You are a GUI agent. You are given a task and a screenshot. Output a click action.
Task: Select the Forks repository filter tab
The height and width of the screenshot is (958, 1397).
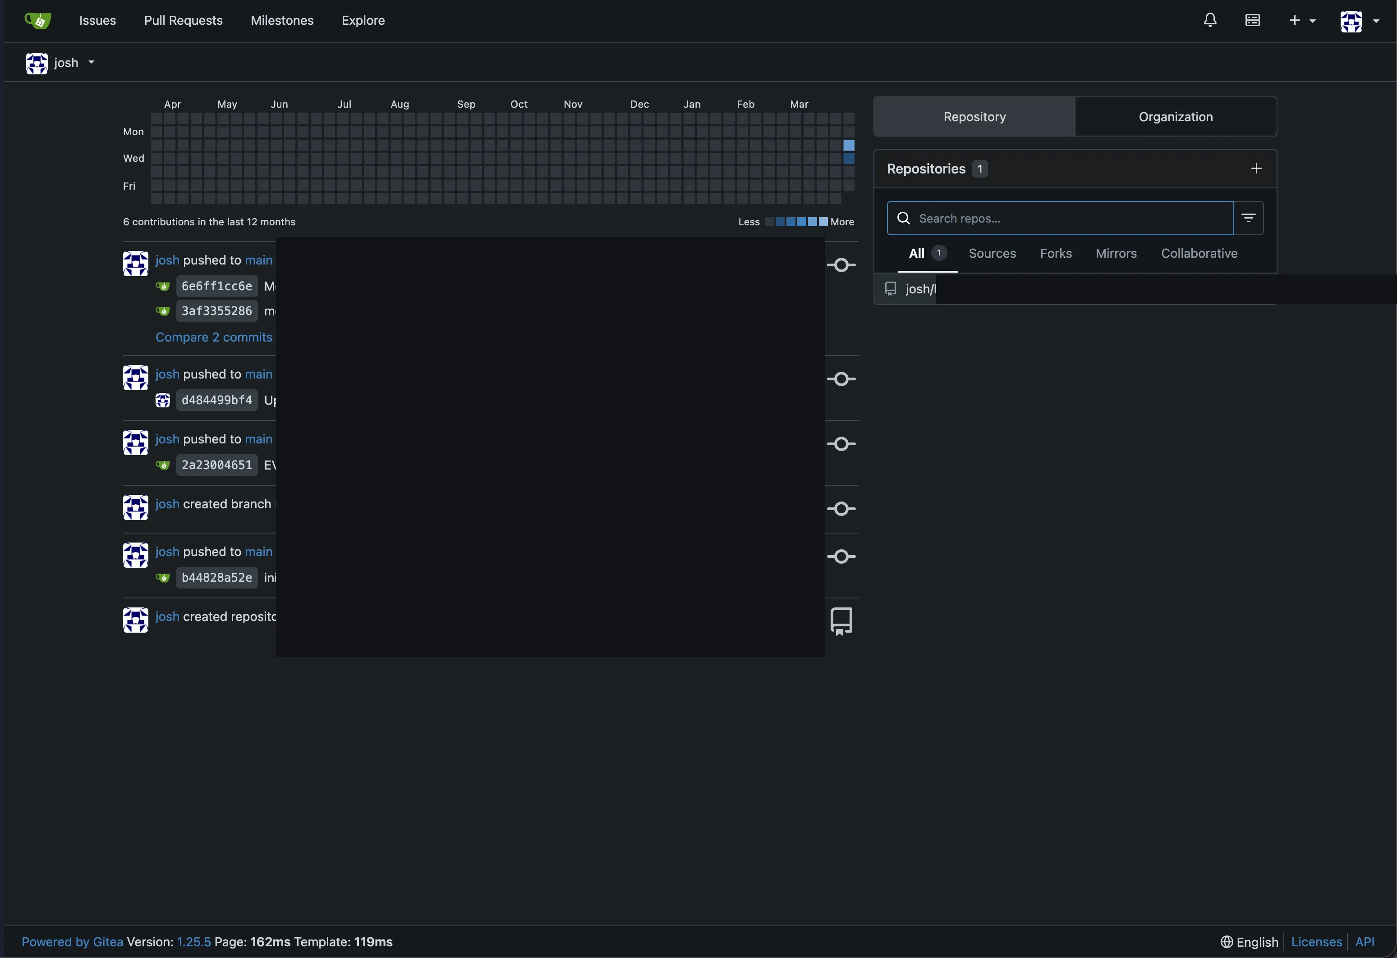click(1056, 253)
